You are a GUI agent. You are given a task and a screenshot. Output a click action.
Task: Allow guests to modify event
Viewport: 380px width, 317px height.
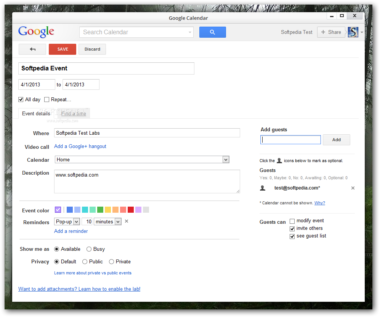coord(292,221)
